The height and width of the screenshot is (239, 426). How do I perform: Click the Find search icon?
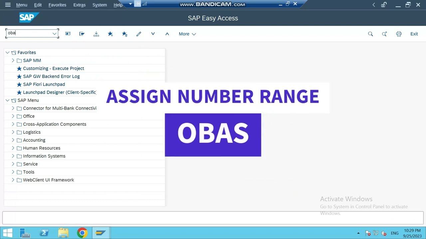click(x=370, y=34)
